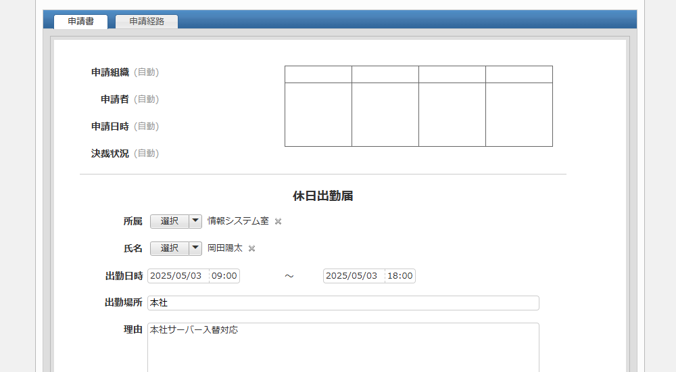Click the 情報システム室 department text
Screen dimensions: 676x372
[x=238, y=220]
